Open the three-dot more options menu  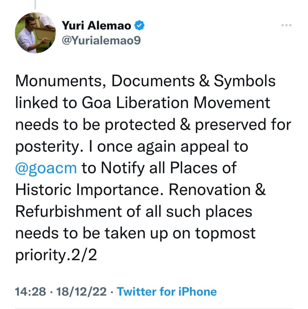point(287,25)
